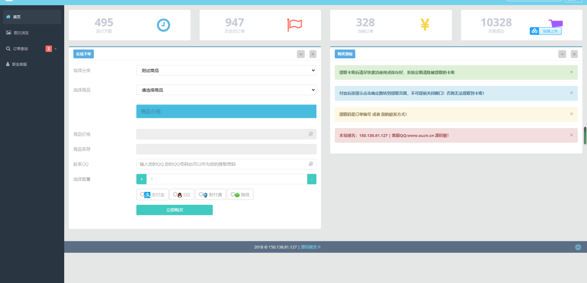Select 微信 payment radio button

click(x=233, y=194)
